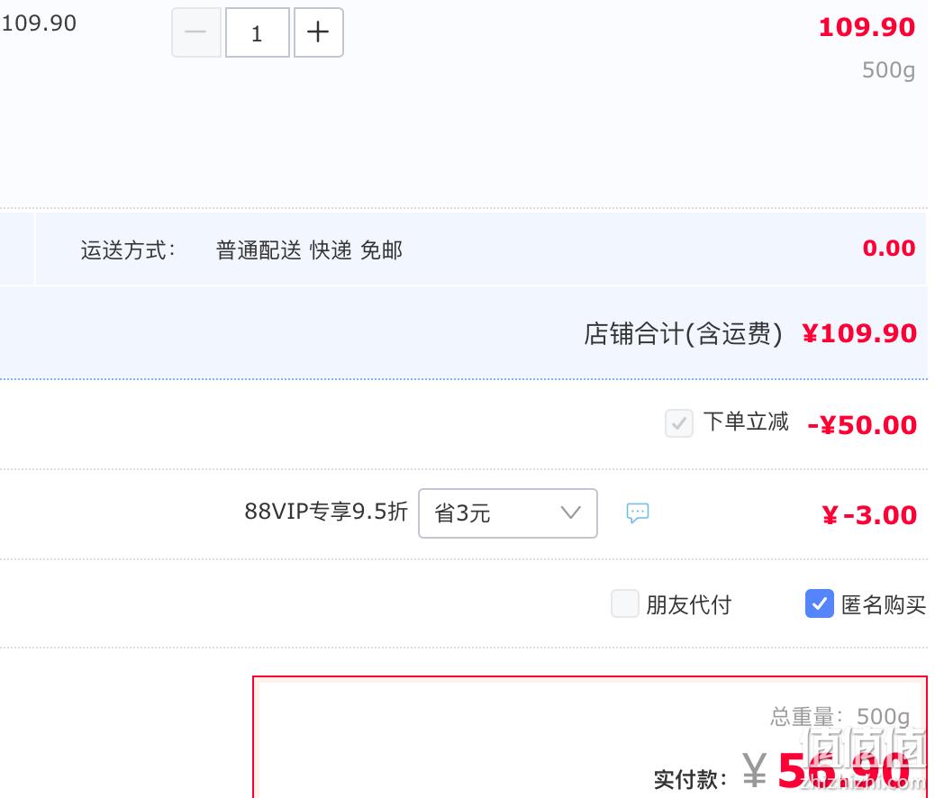
Task: Click the ¥-3.00 VIP savings amount
Action: coord(869,514)
